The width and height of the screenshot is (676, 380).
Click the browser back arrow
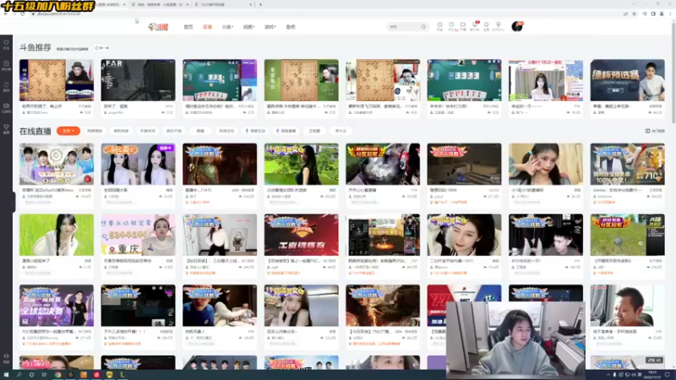(x=6, y=14)
